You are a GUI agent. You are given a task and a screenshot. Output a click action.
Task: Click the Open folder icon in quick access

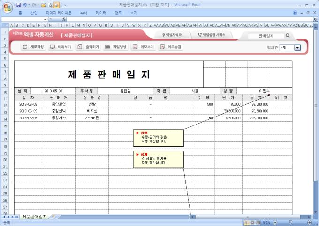click(x=43, y=5)
